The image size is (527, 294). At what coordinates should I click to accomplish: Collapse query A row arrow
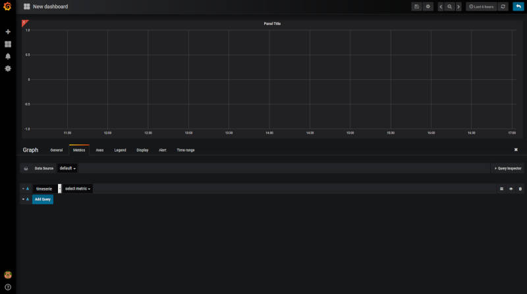click(x=23, y=189)
